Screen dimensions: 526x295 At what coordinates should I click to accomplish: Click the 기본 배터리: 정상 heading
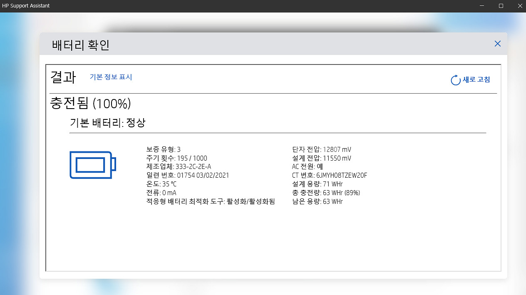(108, 123)
